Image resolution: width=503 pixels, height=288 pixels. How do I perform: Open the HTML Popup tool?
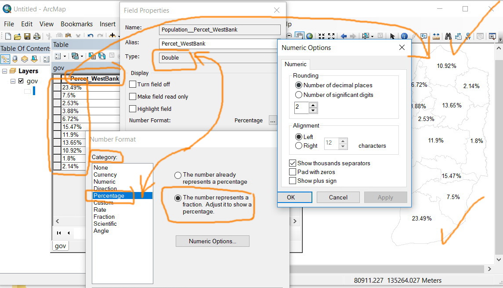coord(424,36)
